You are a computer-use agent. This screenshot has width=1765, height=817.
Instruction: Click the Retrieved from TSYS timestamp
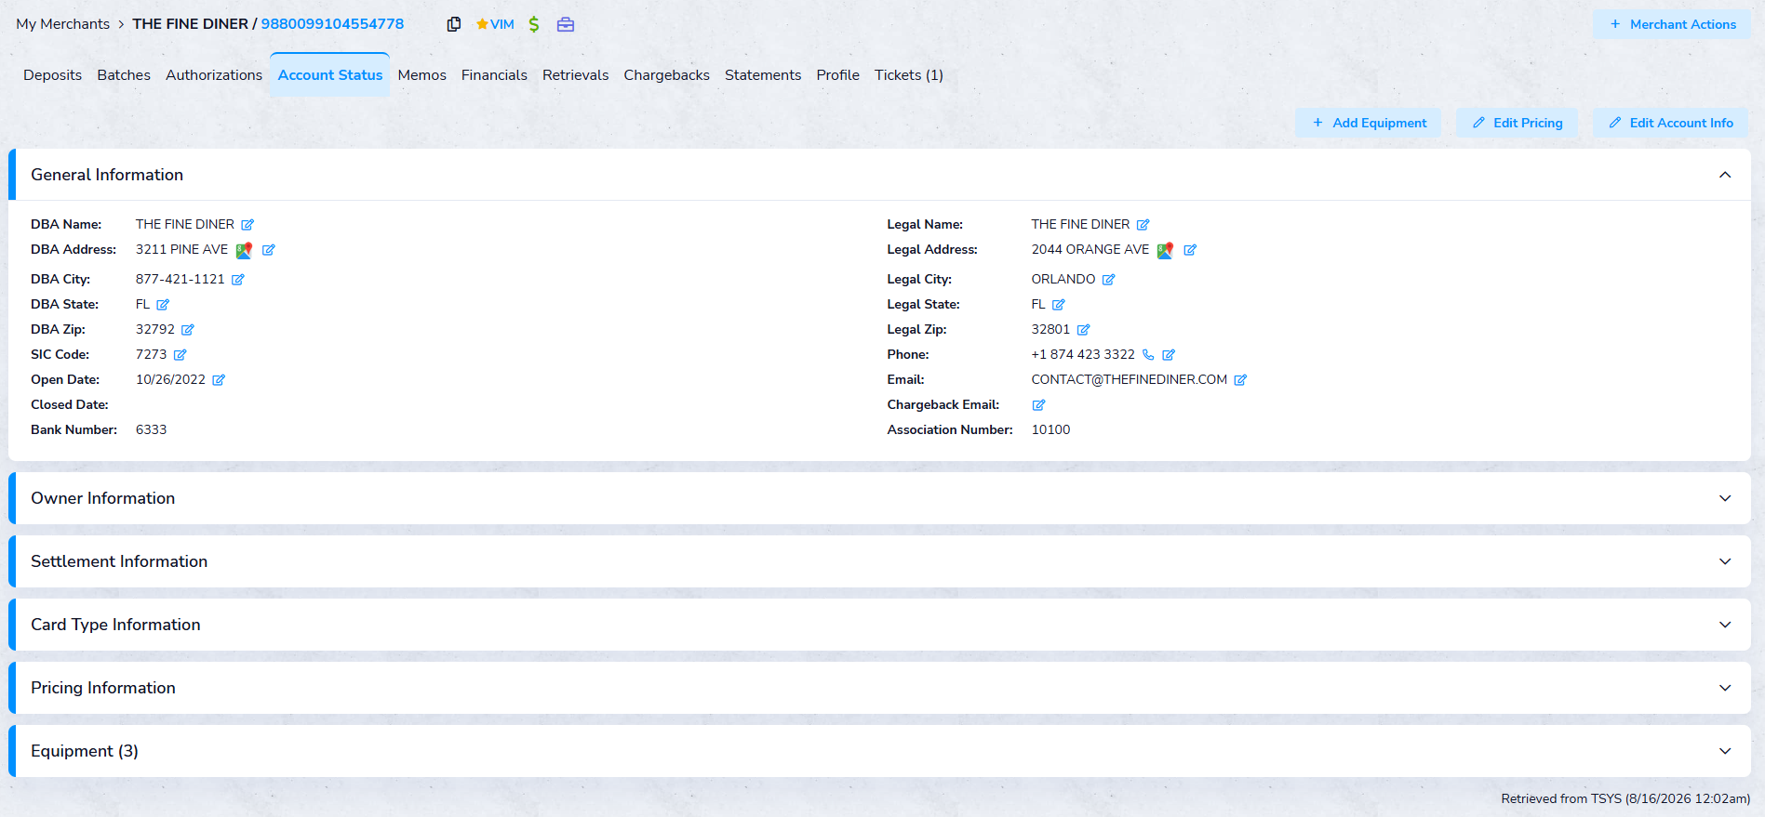pos(1625,799)
